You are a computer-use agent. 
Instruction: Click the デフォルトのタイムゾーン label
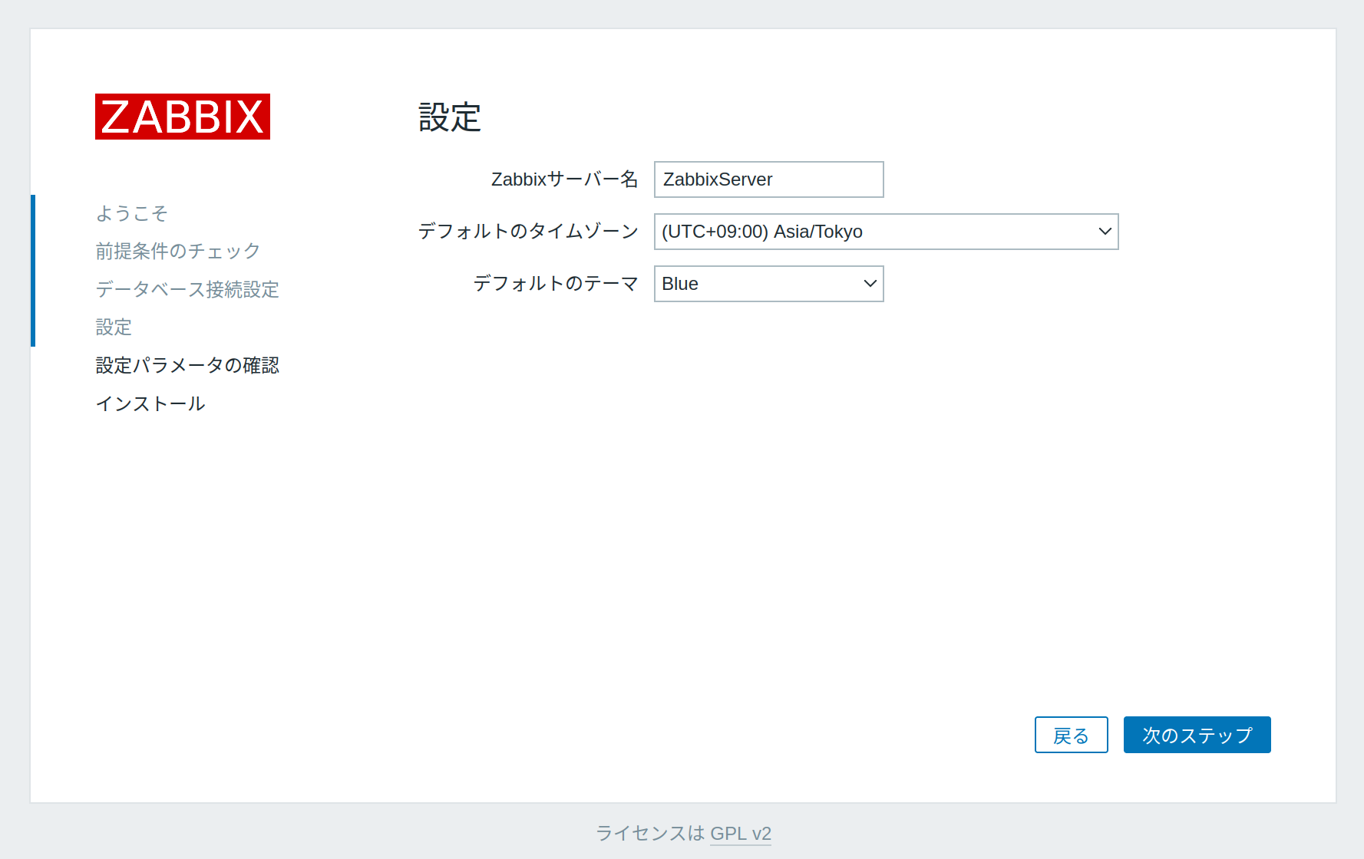click(x=528, y=232)
